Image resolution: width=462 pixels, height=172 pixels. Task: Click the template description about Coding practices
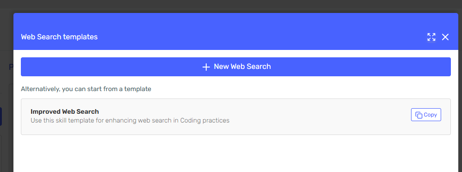pos(130,121)
